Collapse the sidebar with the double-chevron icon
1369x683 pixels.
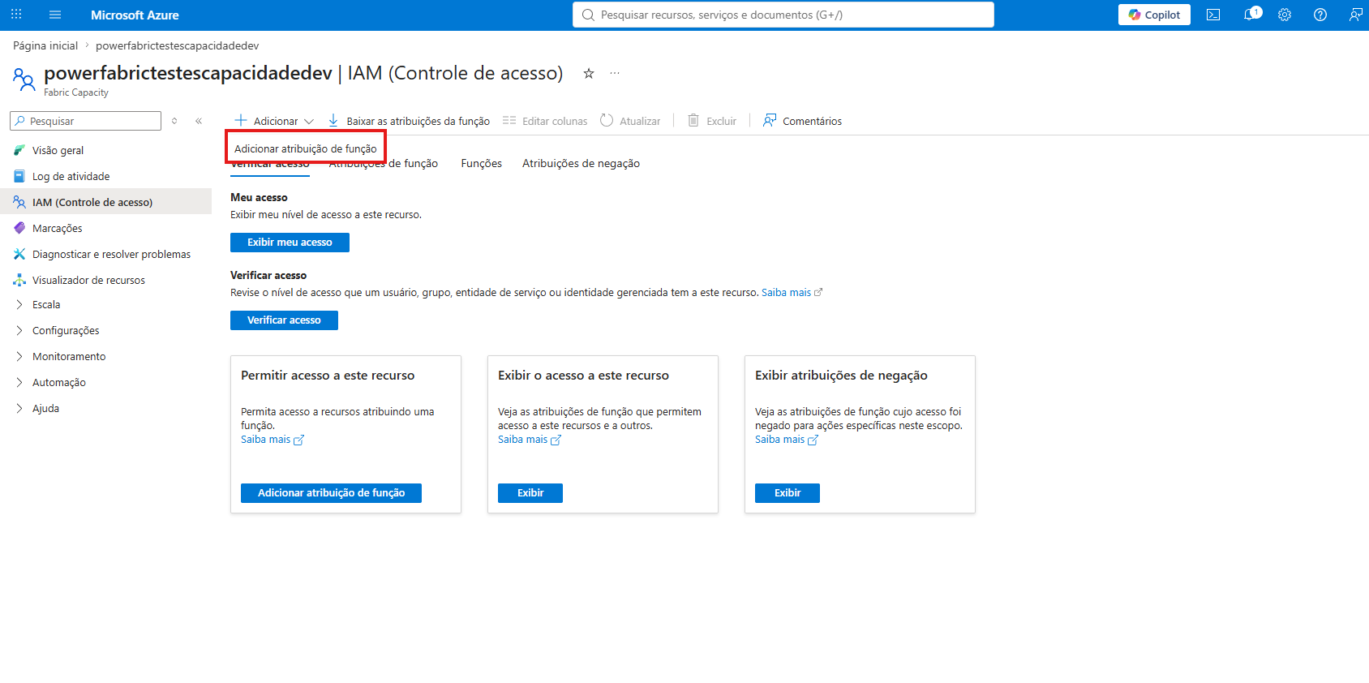point(199,121)
